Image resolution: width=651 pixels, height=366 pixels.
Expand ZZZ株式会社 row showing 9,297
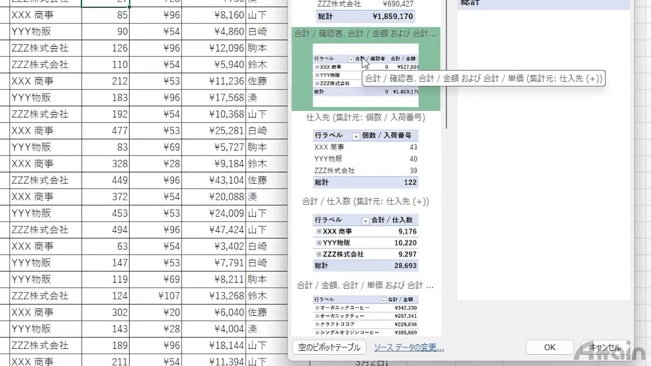point(319,254)
